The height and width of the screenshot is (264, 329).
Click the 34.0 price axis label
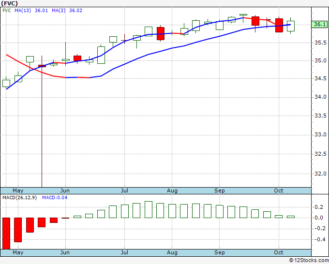pyautogui.click(x=320, y=97)
